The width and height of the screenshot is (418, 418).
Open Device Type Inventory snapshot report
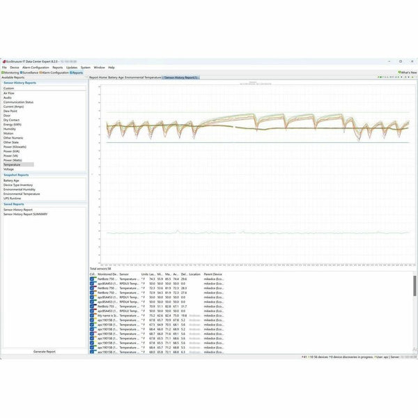[x=18, y=185]
